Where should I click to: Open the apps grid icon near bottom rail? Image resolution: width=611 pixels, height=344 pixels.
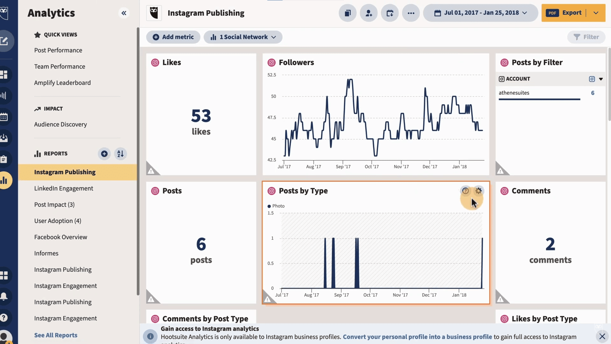(4, 276)
